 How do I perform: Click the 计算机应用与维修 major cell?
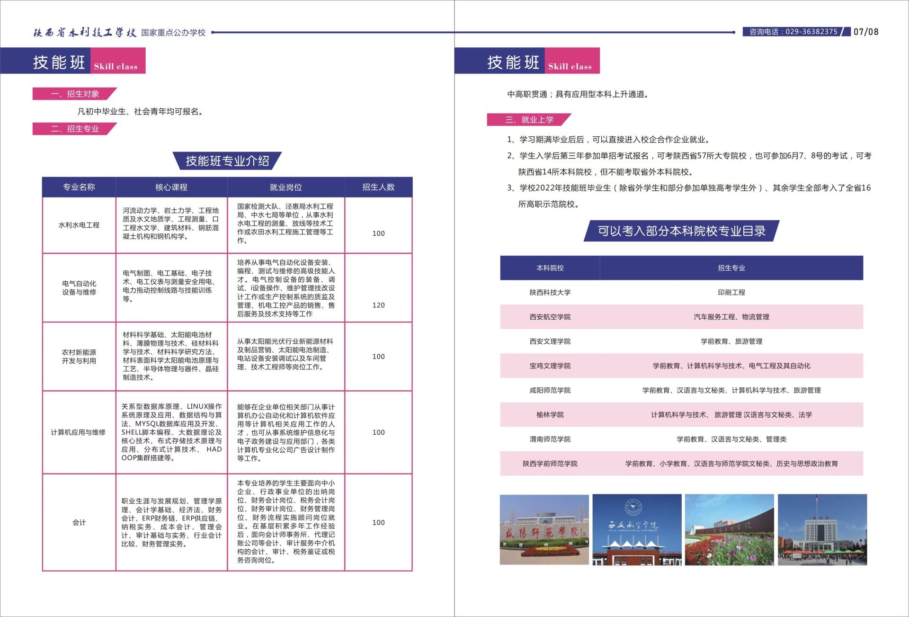[79, 432]
